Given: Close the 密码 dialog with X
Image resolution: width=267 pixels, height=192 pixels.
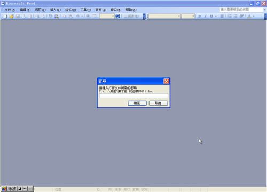Looking at the screenshot, I should (x=166, y=81).
